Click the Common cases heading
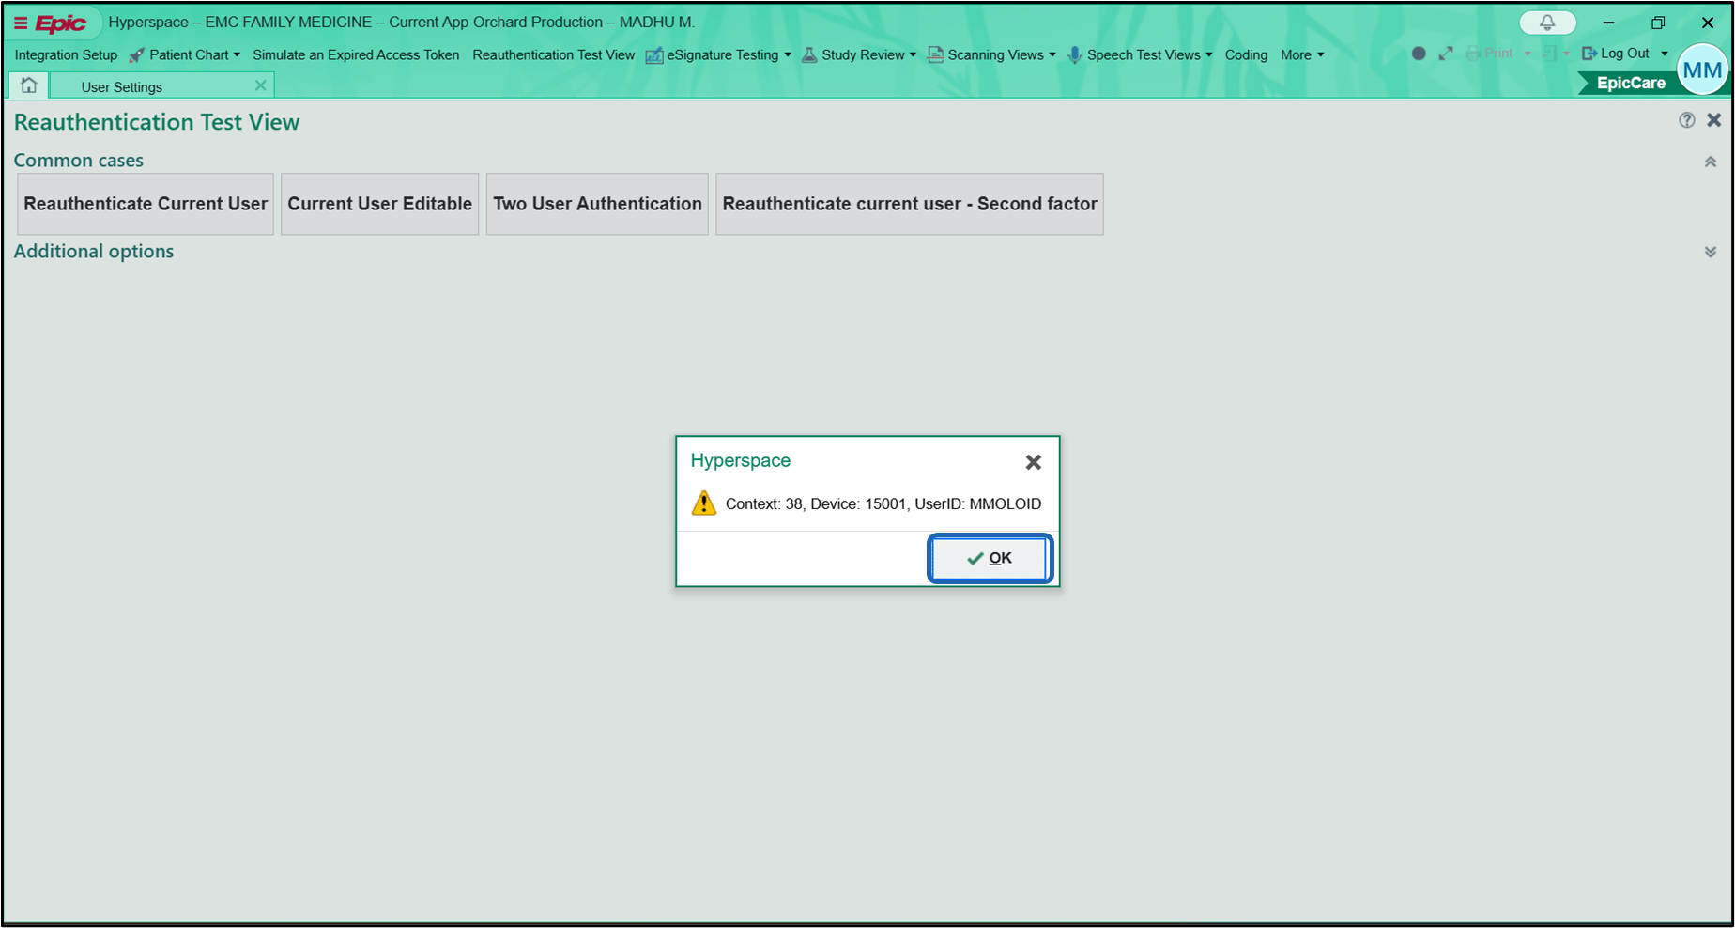The width and height of the screenshot is (1735, 928). point(79,161)
